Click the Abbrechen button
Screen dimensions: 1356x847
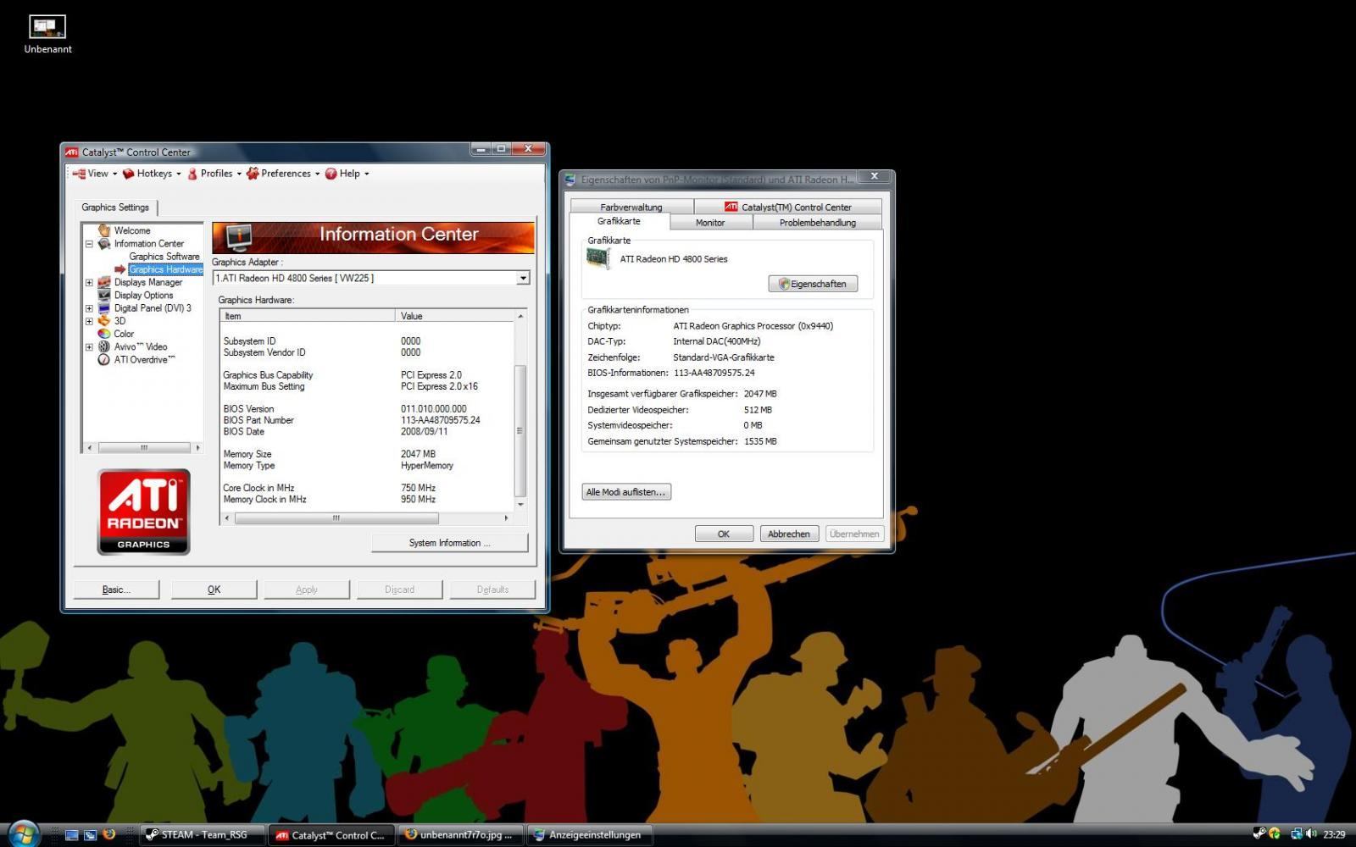789,534
